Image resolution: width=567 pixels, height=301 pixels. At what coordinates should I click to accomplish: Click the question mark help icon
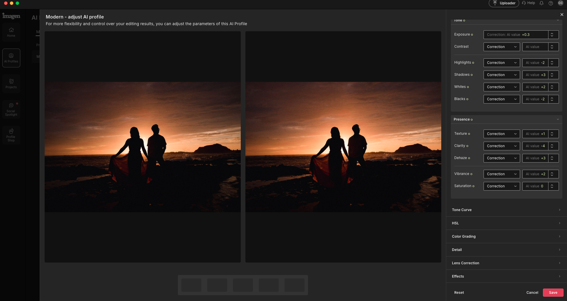(x=551, y=3)
